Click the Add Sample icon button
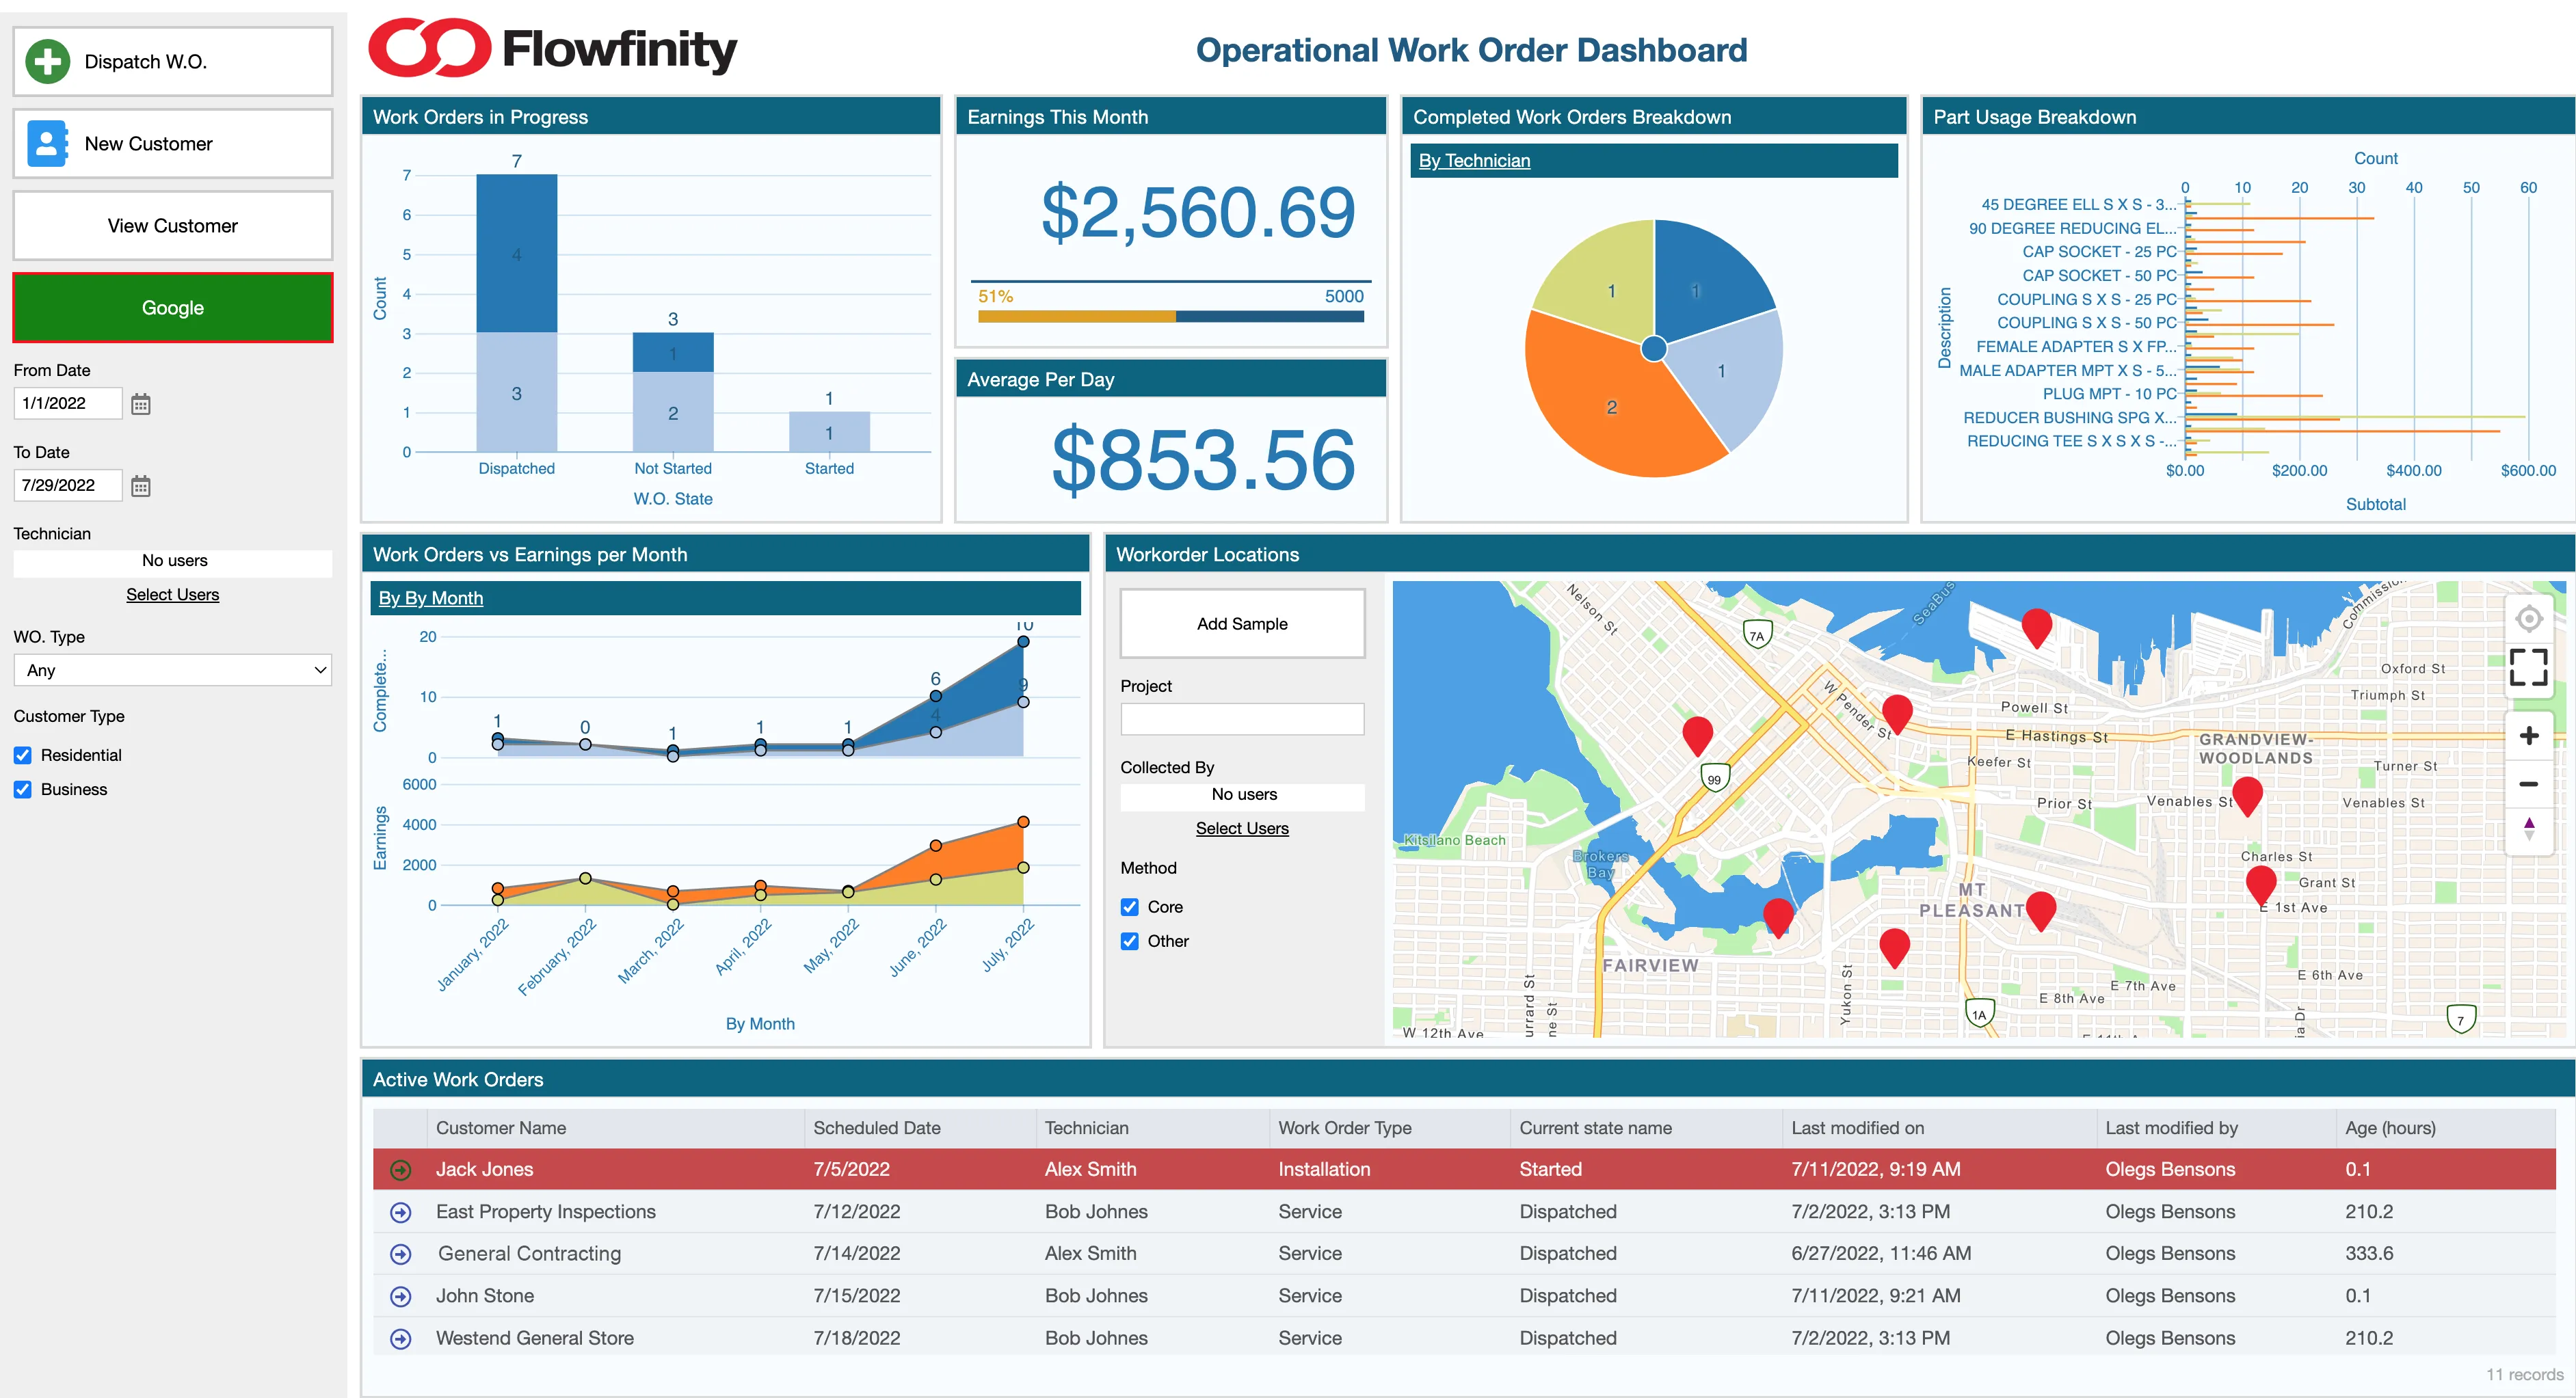The image size is (2576, 1398). coord(1243,623)
